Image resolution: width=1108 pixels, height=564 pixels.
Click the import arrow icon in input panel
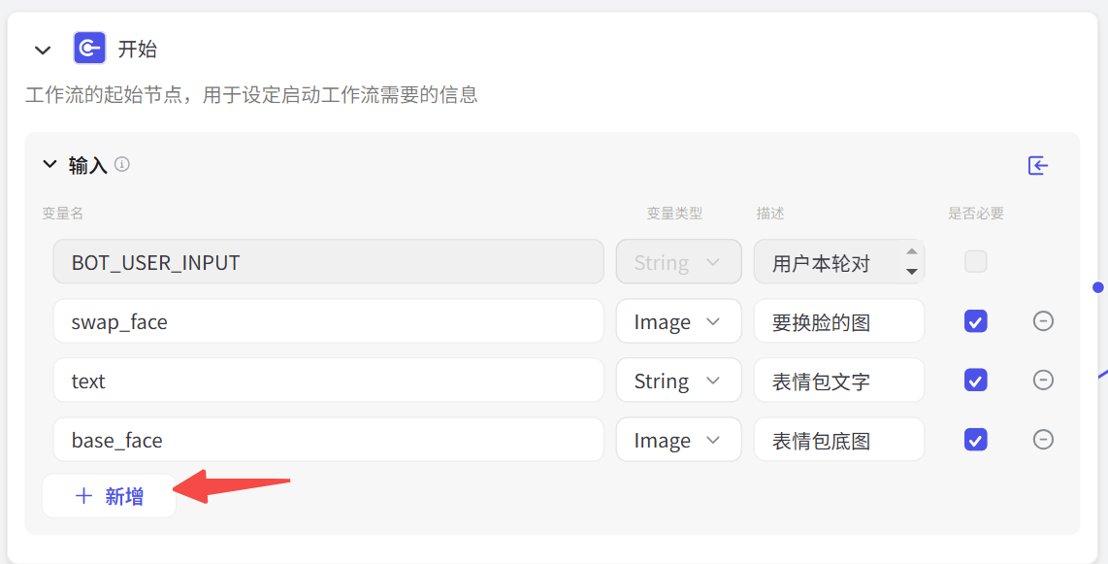tap(1038, 166)
